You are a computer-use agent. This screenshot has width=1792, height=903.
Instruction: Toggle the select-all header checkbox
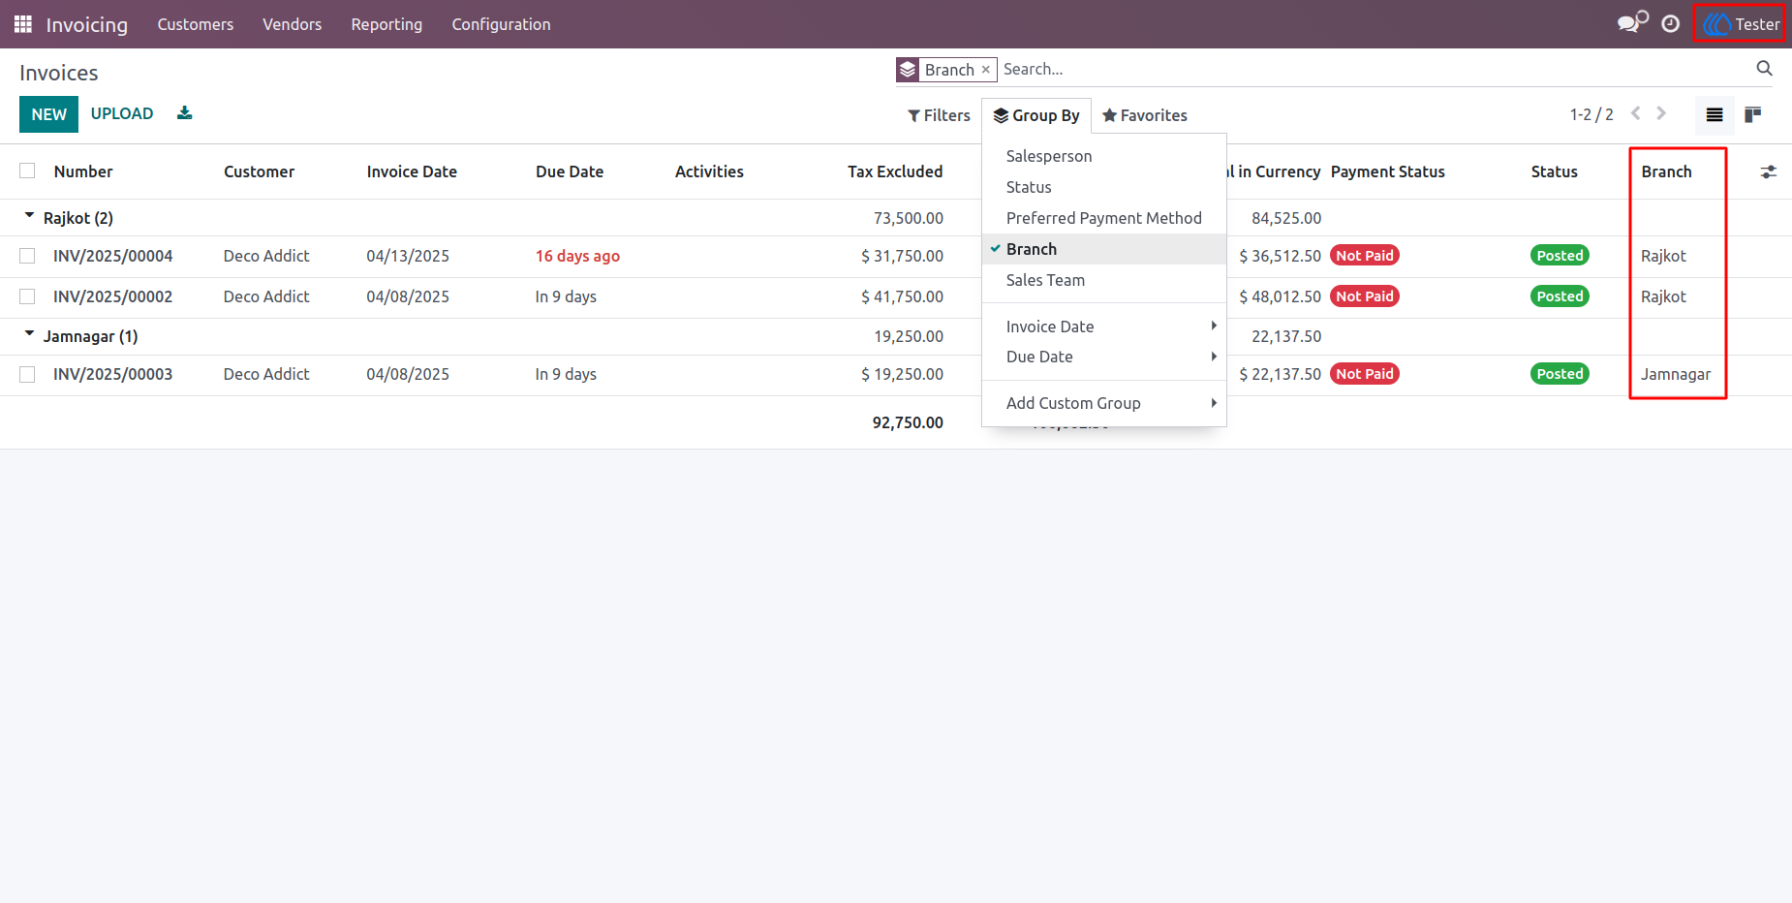pyautogui.click(x=27, y=171)
